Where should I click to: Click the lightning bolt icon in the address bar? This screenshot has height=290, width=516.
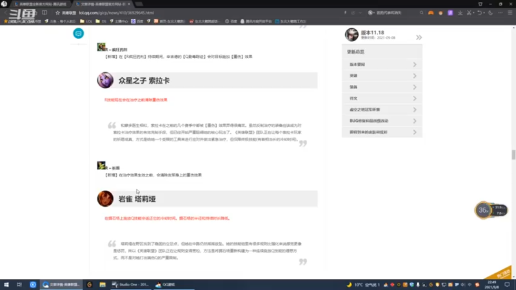(x=345, y=13)
